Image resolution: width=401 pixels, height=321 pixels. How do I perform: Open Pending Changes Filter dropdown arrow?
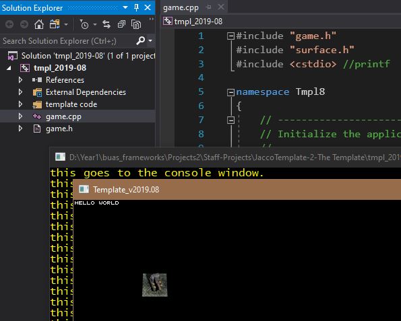pyautogui.click(x=95, y=25)
